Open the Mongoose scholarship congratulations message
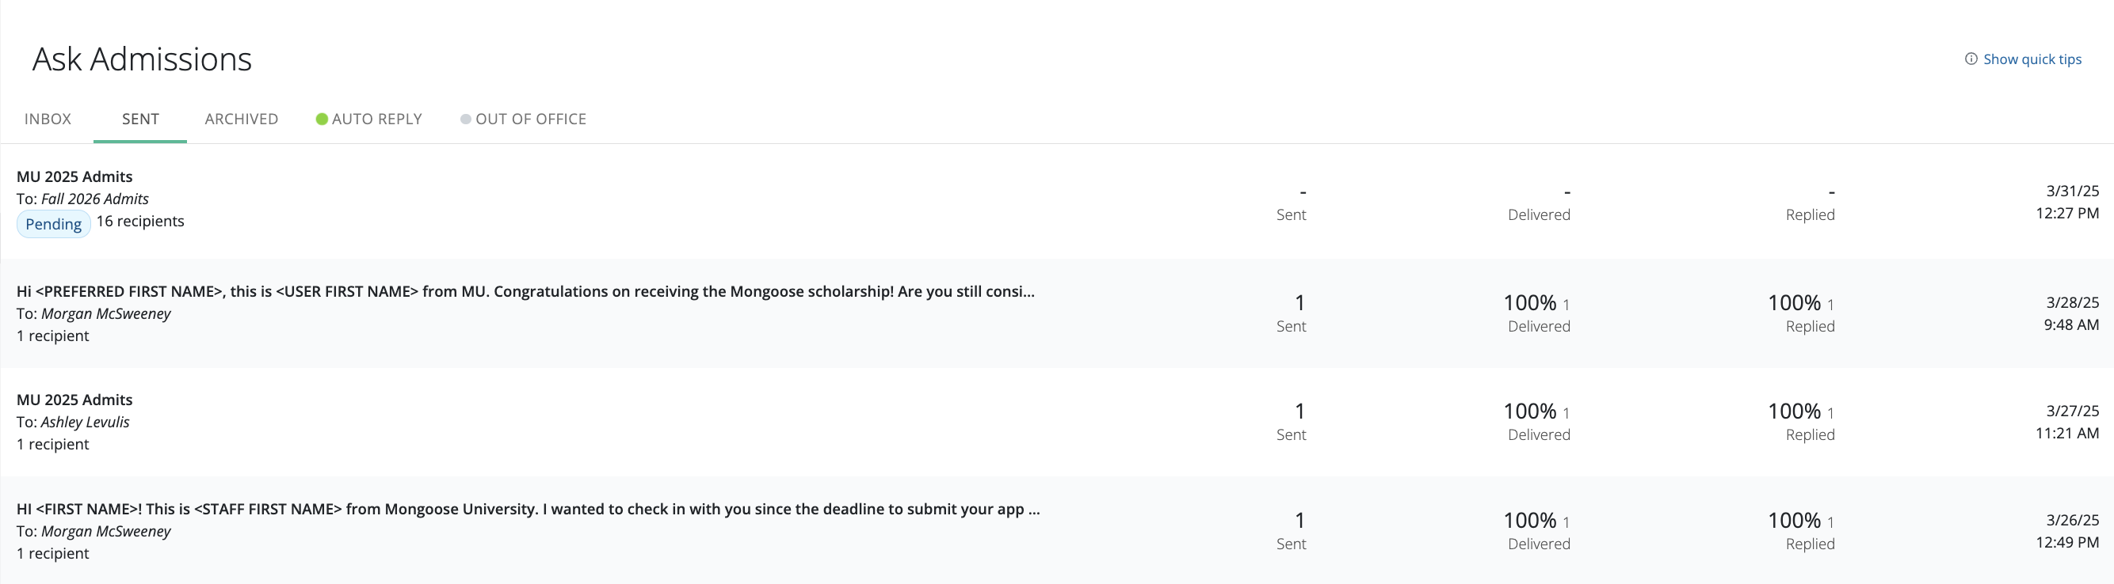This screenshot has height=584, width=2114. (525, 291)
